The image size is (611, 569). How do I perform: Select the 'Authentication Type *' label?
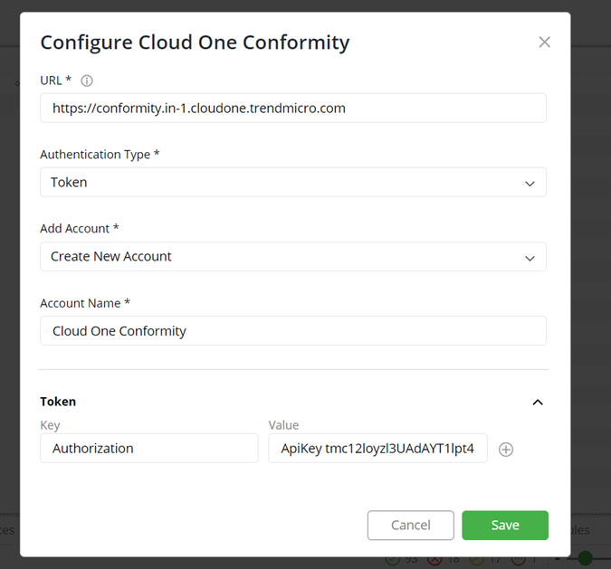[x=100, y=154]
